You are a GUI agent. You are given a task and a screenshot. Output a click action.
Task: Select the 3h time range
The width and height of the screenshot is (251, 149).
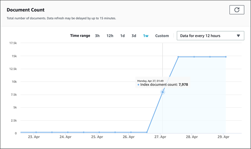point(97,36)
